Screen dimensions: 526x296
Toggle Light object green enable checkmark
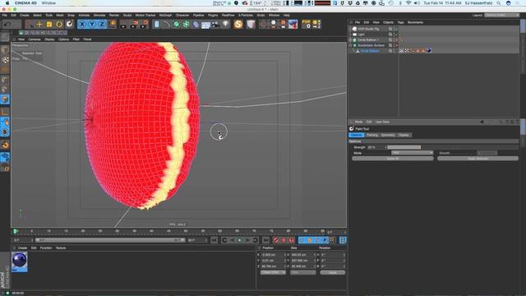tap(396, 35)
